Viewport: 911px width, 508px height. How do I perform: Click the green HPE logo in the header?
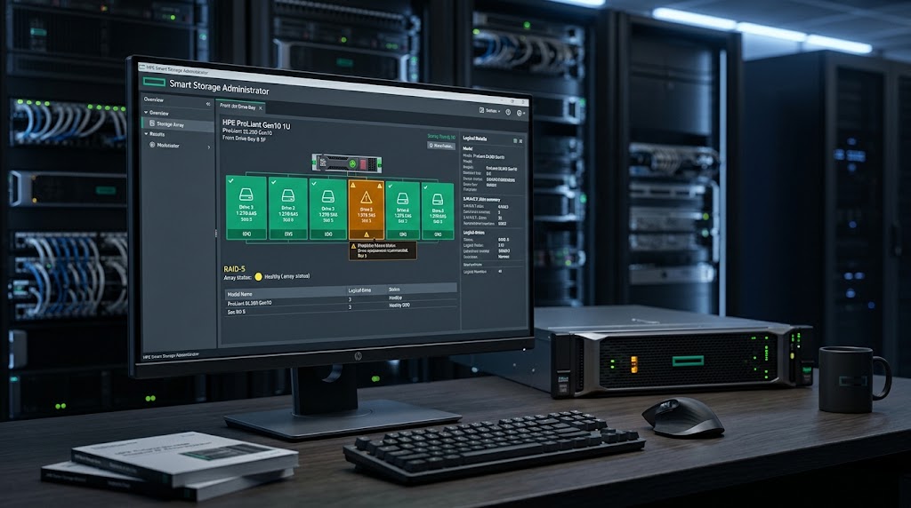click(x=155, y=82)
